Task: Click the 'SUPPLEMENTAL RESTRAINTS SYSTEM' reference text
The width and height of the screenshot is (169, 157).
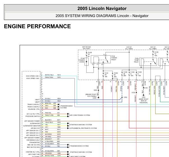Action: coord(83,128)
